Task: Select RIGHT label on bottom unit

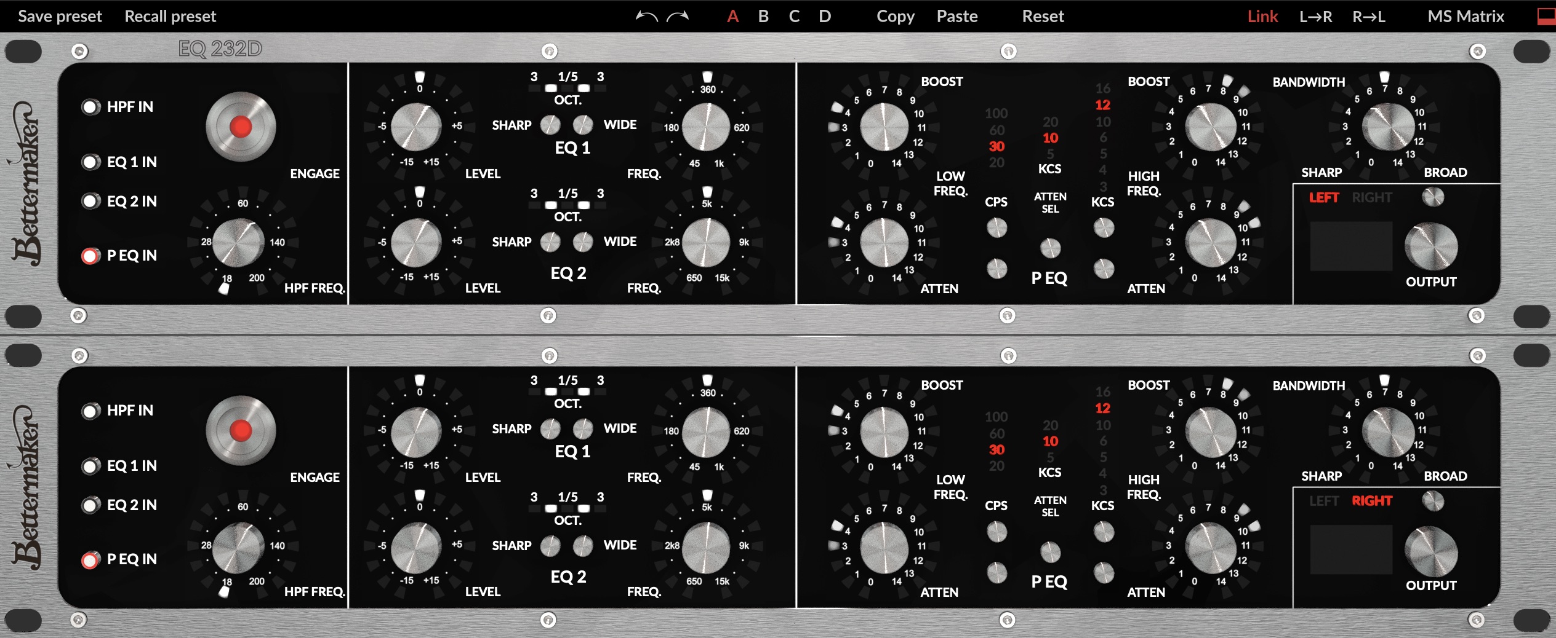Action: coord(1372,501)
